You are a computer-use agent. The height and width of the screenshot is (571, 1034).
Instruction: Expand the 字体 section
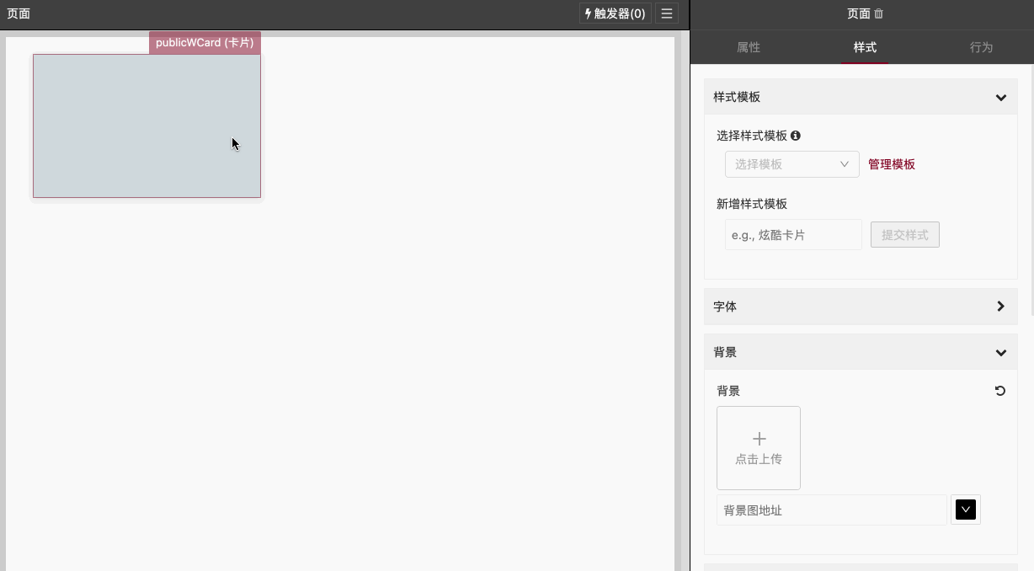pos(861,307)
